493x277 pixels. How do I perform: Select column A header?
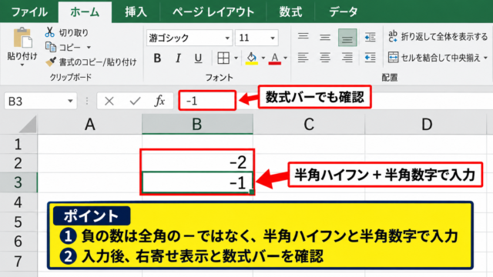pyautogui.click(x=90, y=125)
